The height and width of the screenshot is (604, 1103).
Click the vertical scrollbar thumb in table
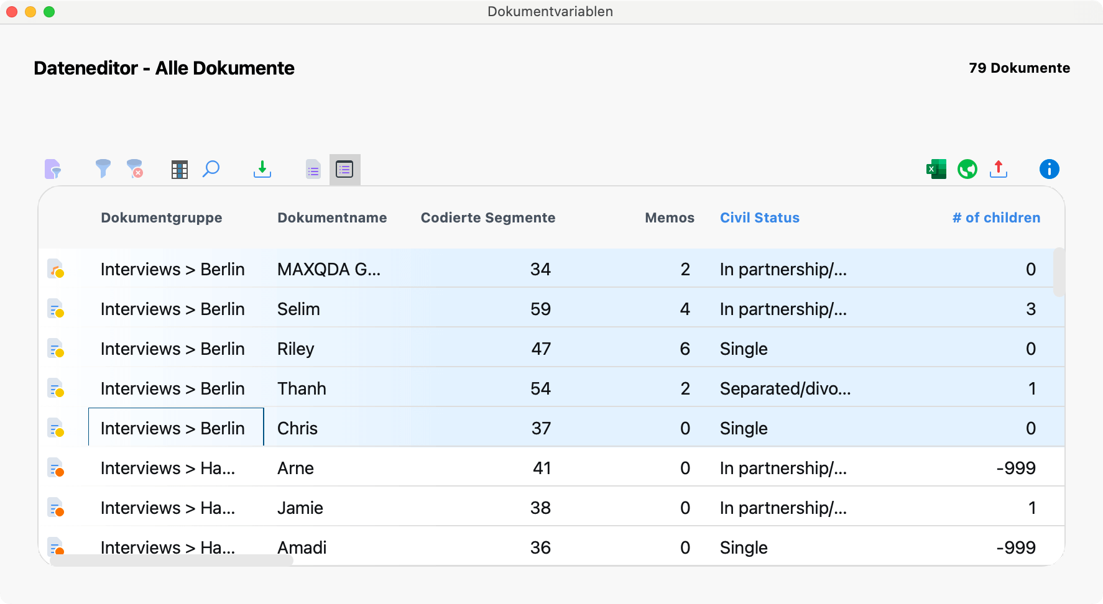point(1059,272)
